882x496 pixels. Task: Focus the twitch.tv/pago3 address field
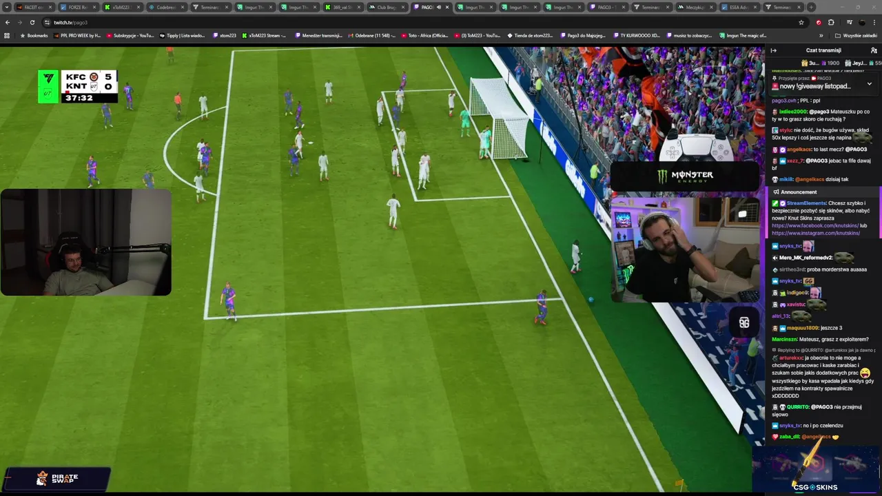(413, 22)
